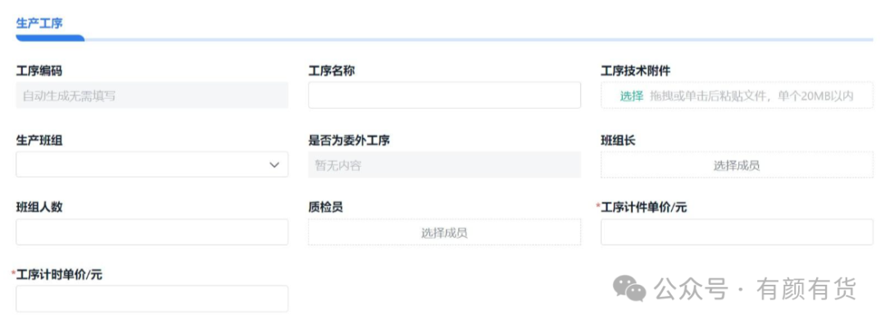This screenshot has height=324, width=885.
Task: Click the blue underline indicator below 生产工序
Action: tap(50, 38)
